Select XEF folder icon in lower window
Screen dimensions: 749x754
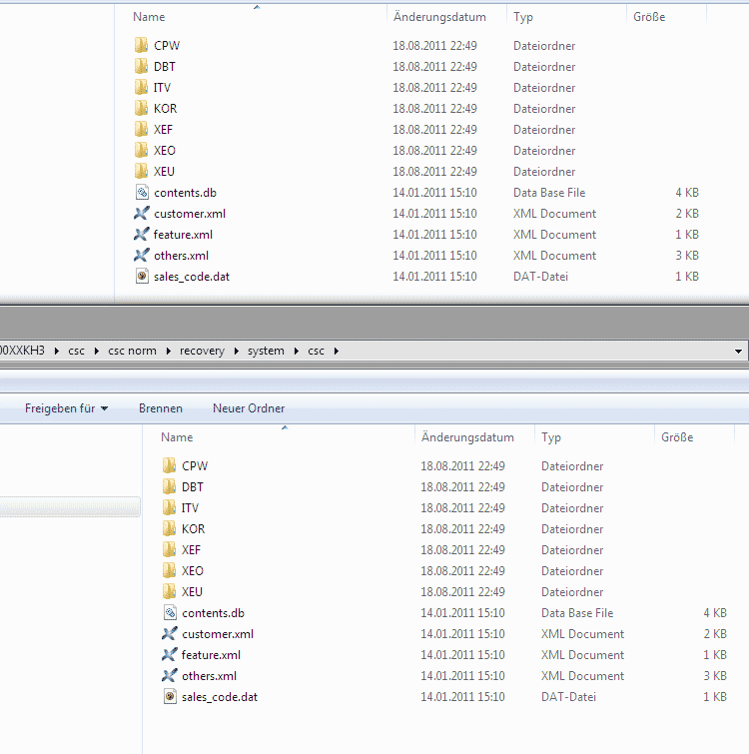click(x=169, y=549)
